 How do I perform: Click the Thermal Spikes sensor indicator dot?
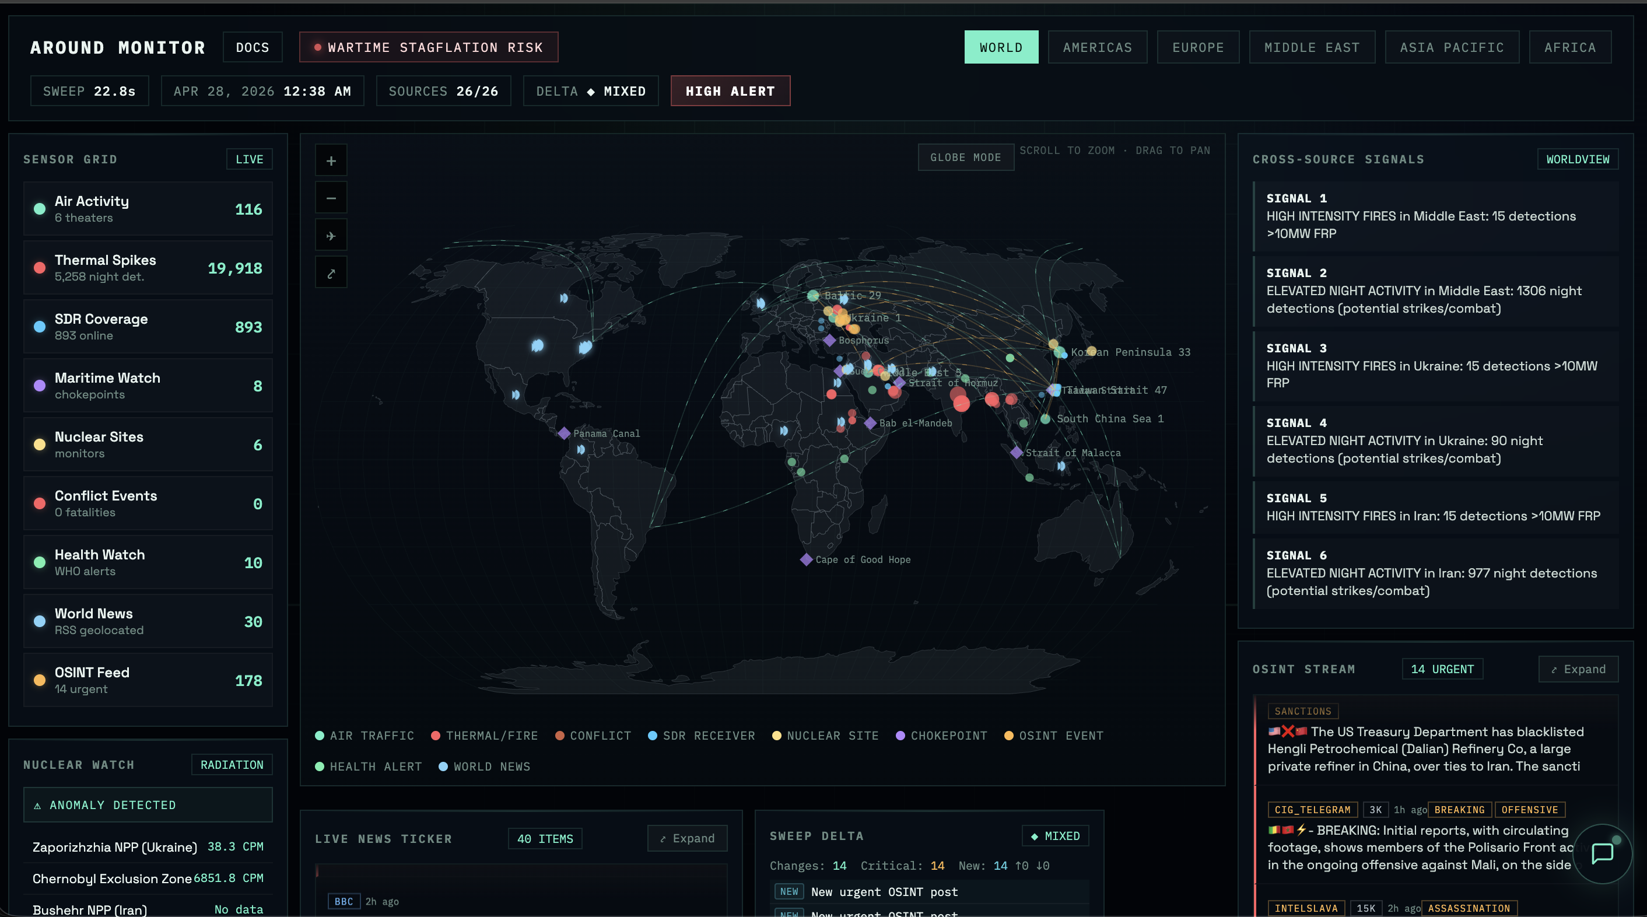coord(40,268)
